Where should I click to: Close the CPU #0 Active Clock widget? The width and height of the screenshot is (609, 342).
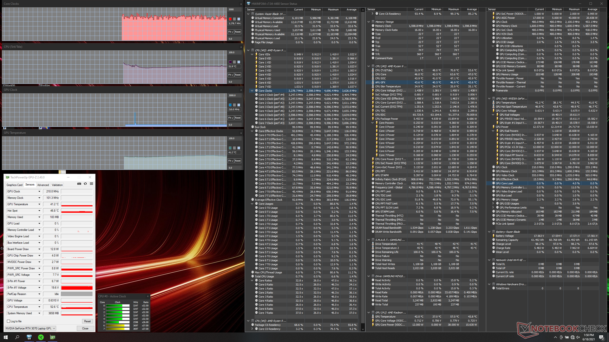point(147,296)
